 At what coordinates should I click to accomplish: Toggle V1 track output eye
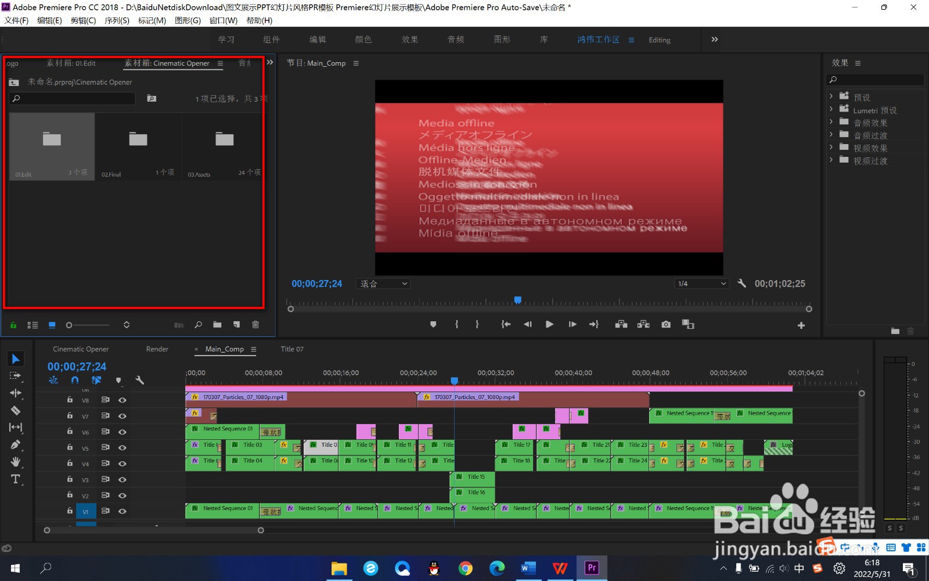[123, 511]
